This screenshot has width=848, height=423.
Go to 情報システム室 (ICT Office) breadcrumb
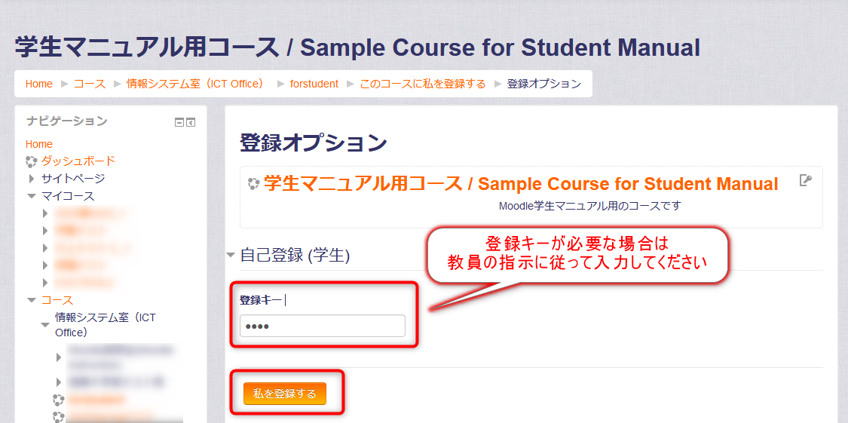point(197,84)
